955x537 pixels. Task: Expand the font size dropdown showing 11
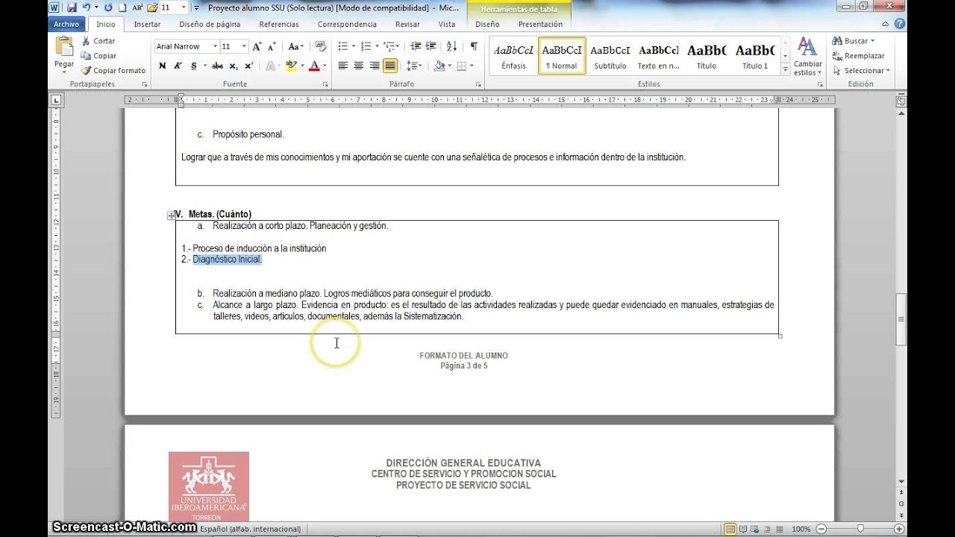click(x=244, y=46)
